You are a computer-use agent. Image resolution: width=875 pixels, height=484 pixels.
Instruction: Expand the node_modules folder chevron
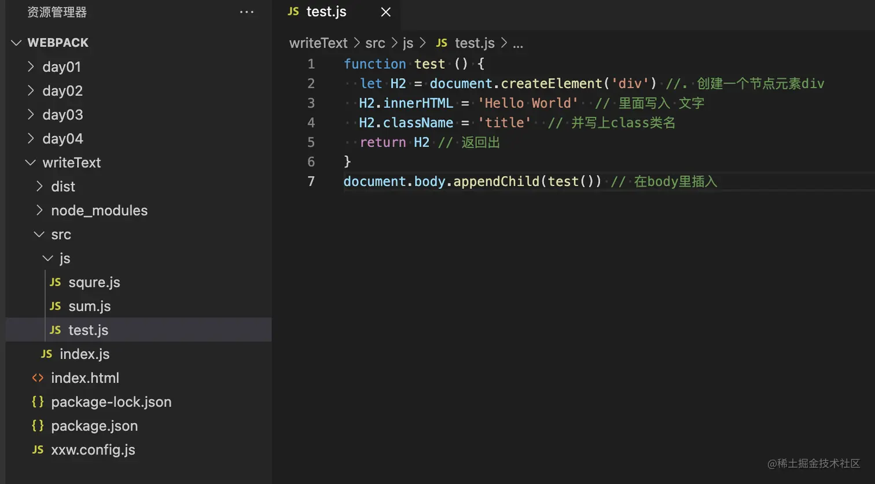click(x=39, y=210)
